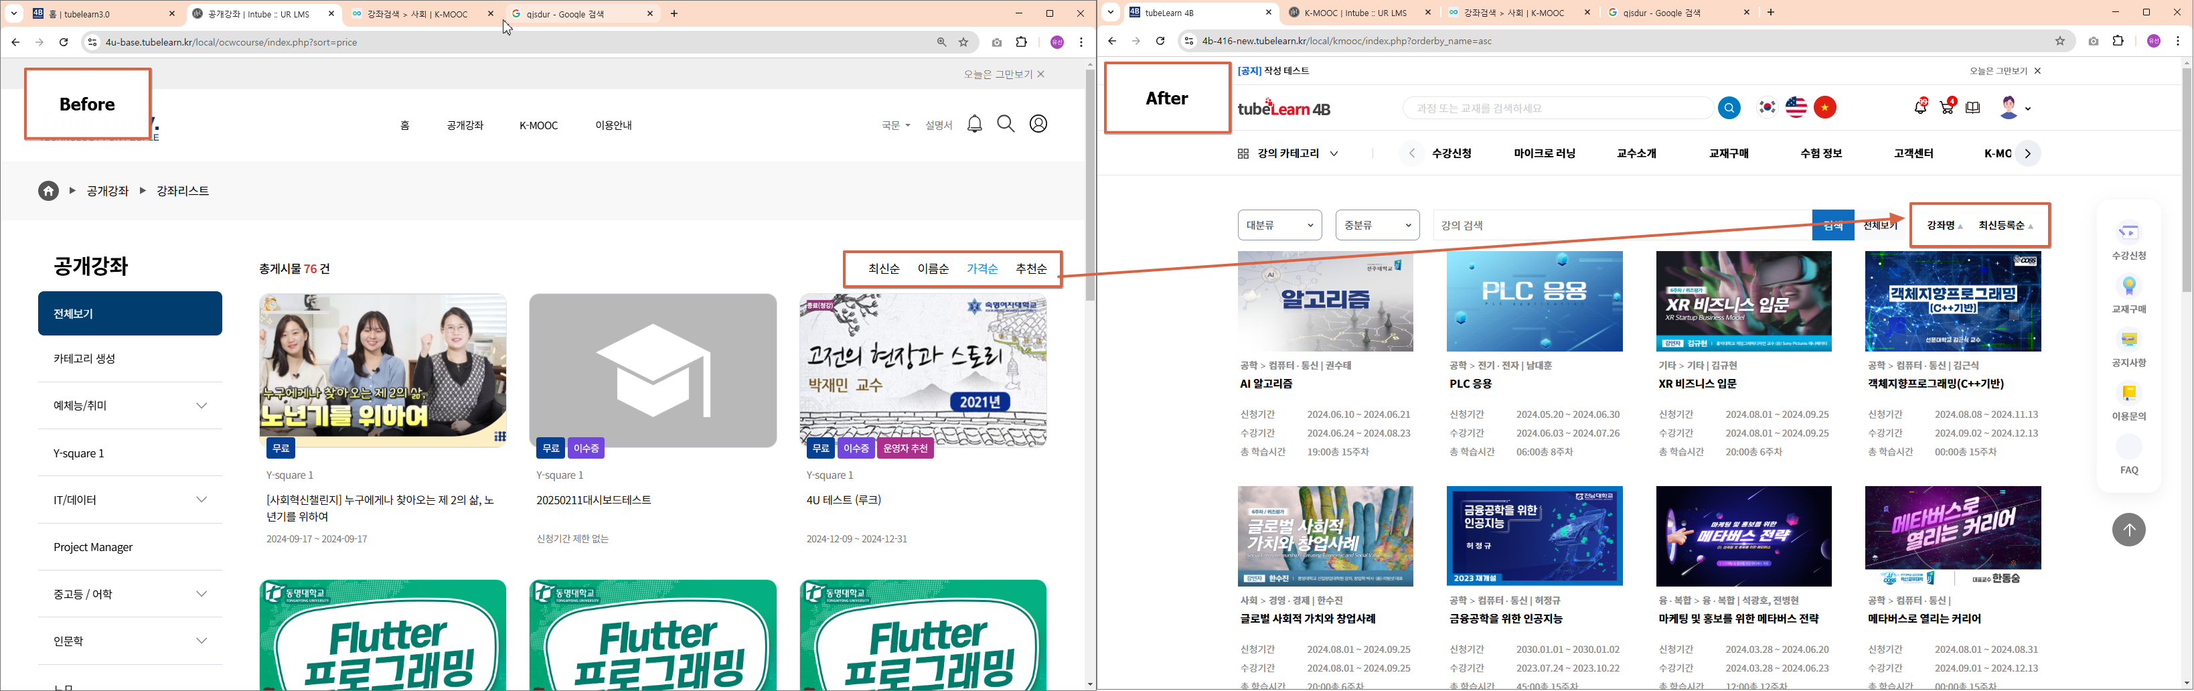
Task: Open the K-MOOC menu in left header
Action: point(538,125)
